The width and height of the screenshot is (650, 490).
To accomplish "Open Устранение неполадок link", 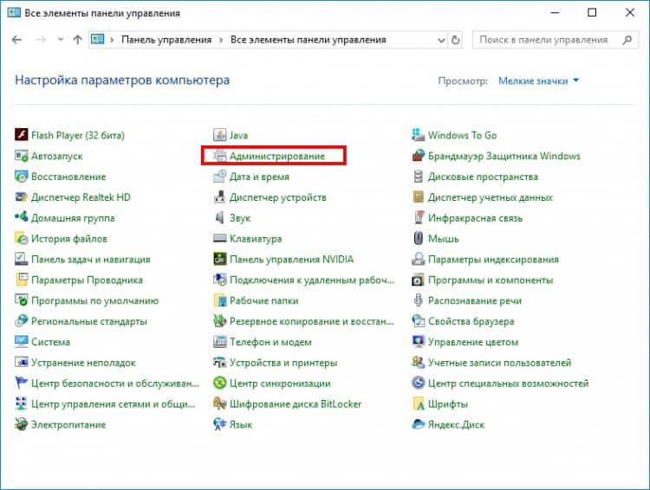I will (x=83, y=363).
